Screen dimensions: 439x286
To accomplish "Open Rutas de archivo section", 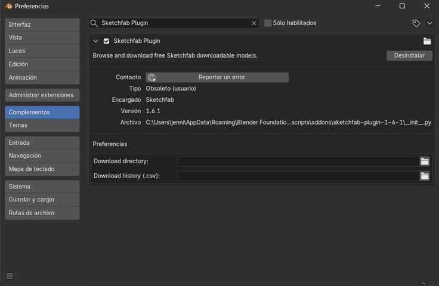I will [42, 213].
